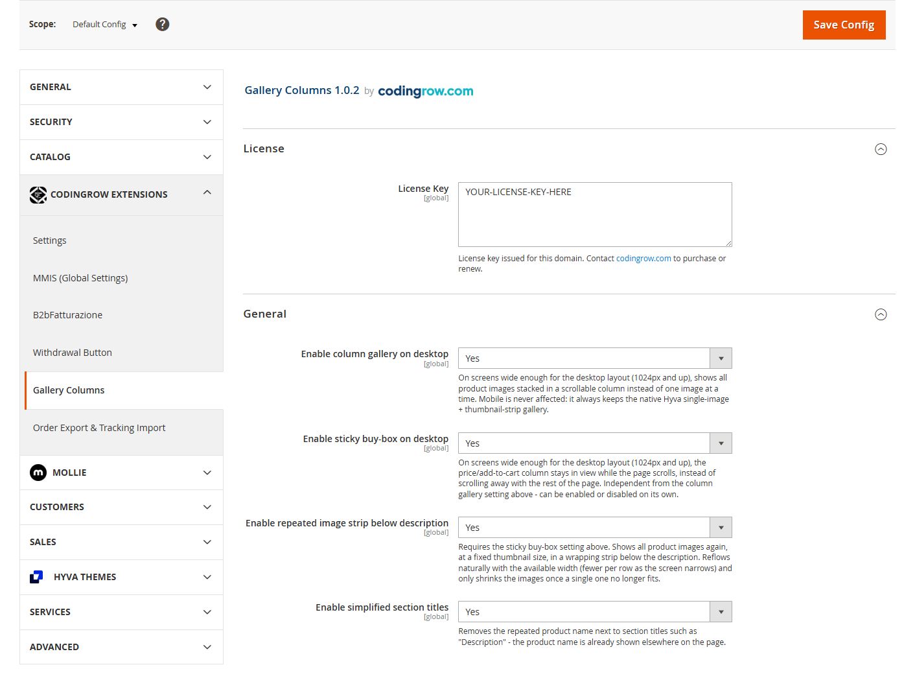Collapse the License section circle icon
The height and width of the screenshot is (691, 915).
881,149
